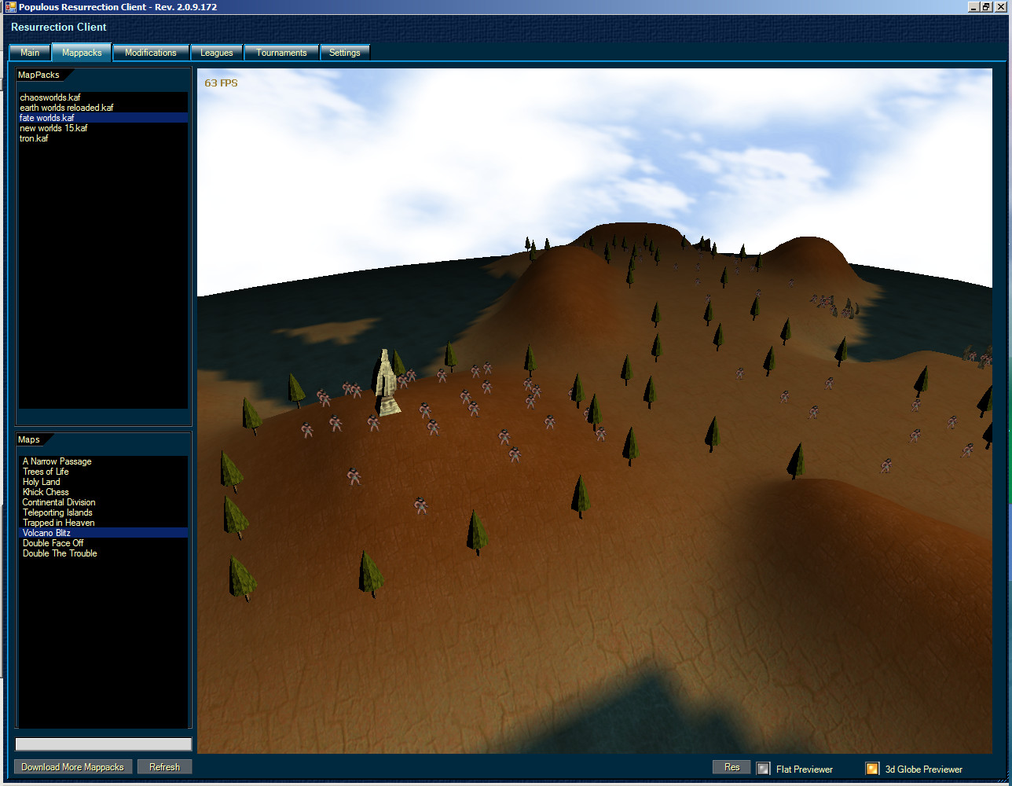
Task: Minimize the Populous Resurrection Client window
Action: [973, 7]
